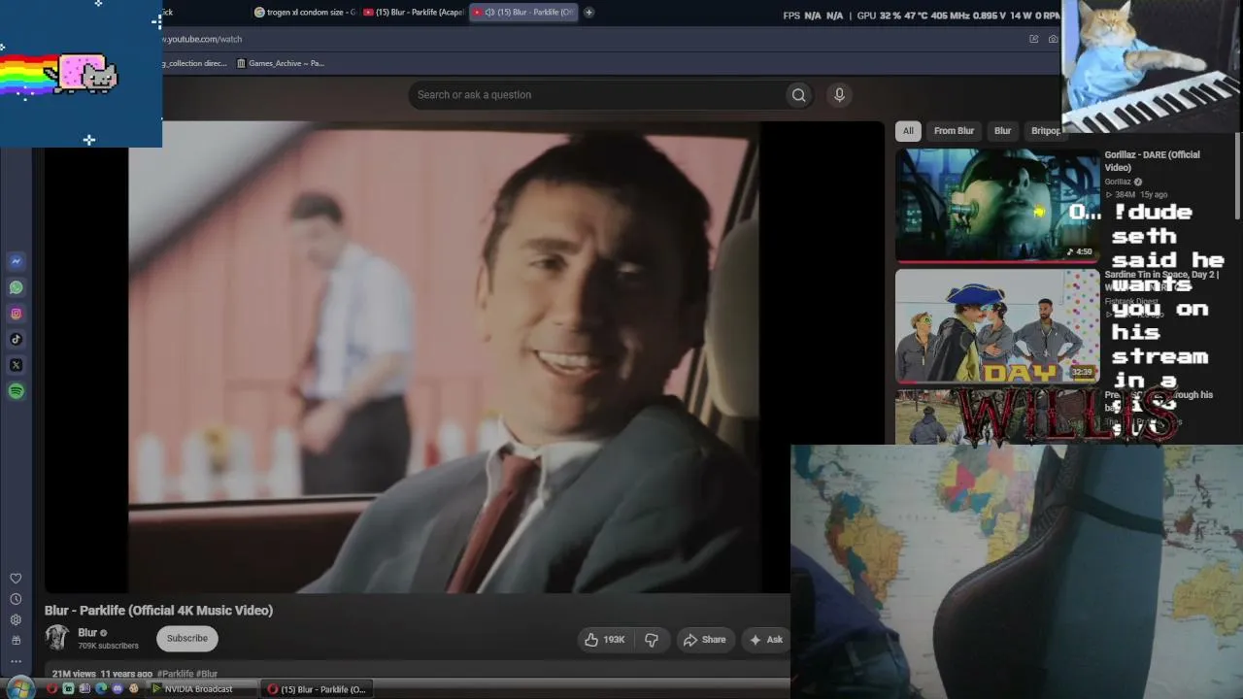Viewport: 1243px width, 699px height.
Task: Open the sidebar settings gear
Action: point(16,619)
